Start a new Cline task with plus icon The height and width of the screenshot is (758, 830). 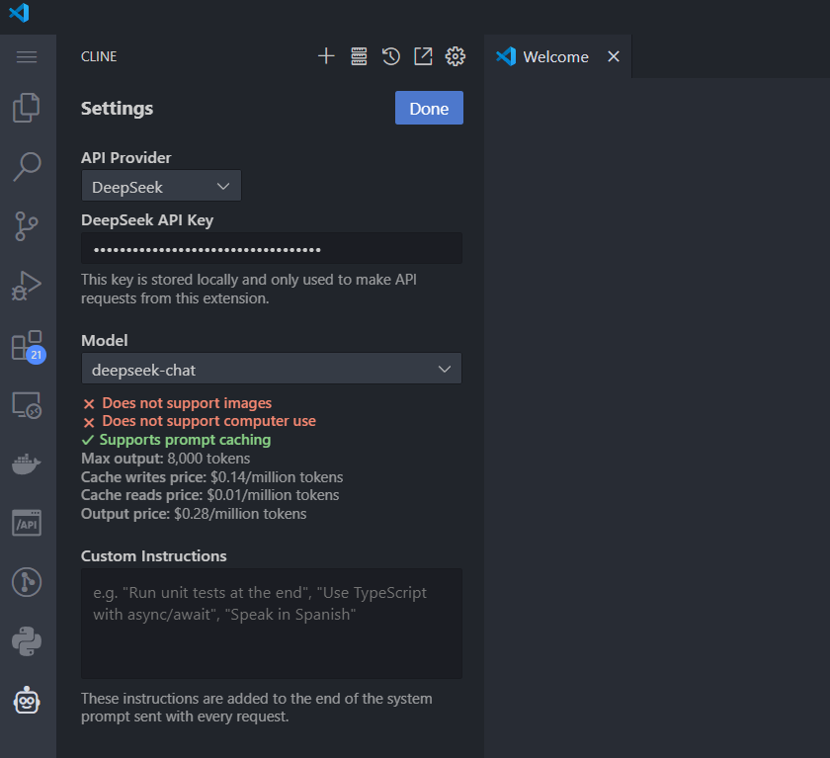tap(326, 56)
